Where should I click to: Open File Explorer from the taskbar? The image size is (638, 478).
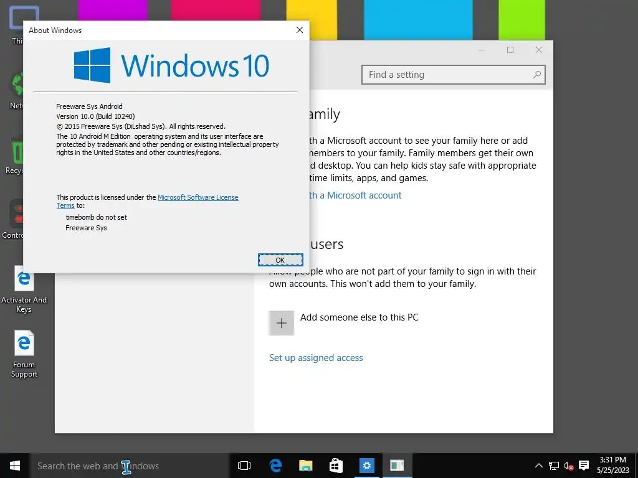click(x=305, y=466)
